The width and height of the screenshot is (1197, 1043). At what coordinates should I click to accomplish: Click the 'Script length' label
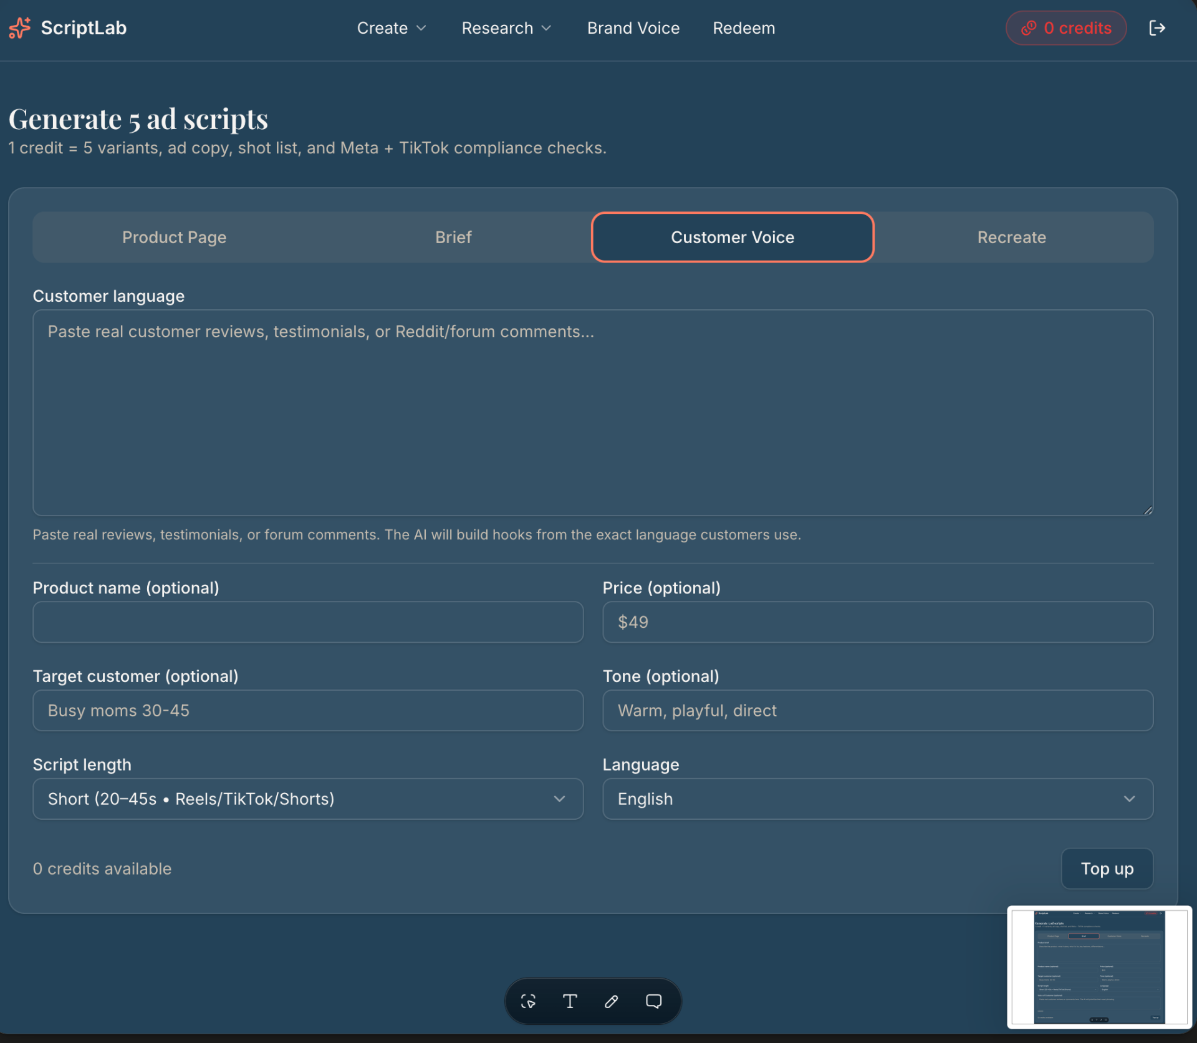point(82,765)
